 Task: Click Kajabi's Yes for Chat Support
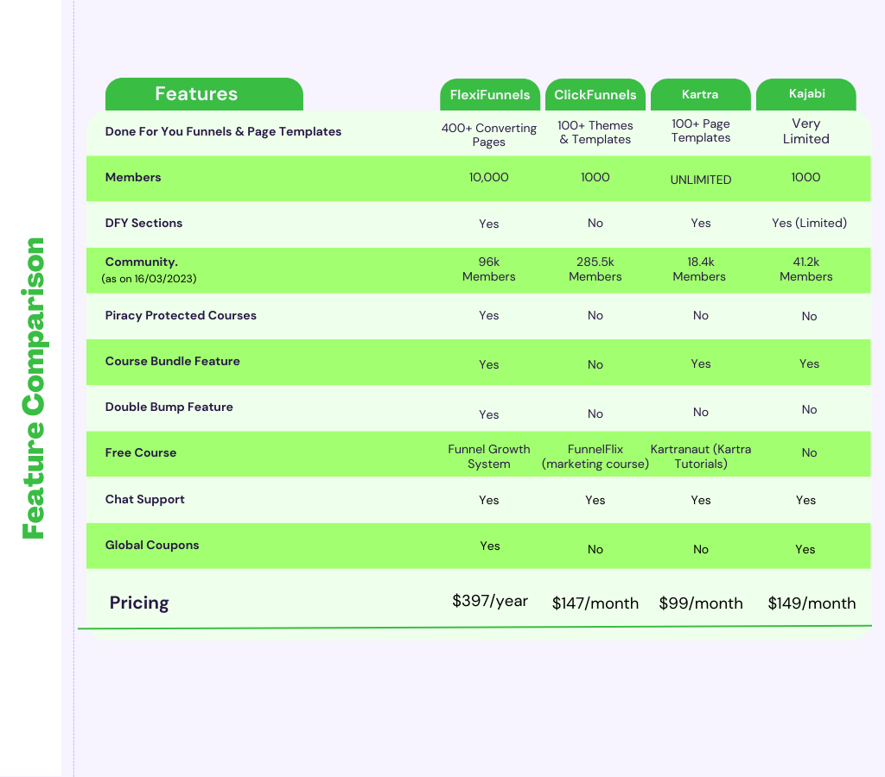click(806, 500)
